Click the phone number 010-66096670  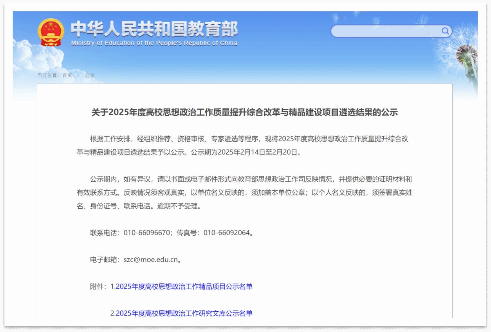click(x=147, y=233)
